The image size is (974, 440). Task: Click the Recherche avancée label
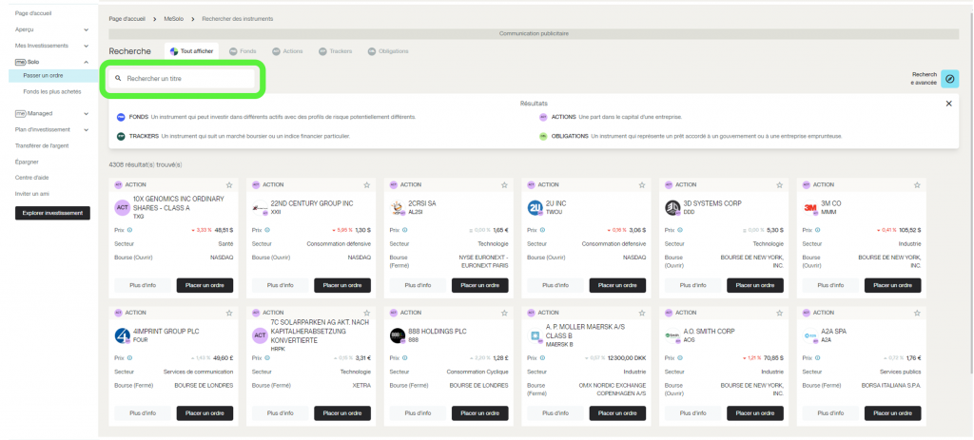pos(924,78)
